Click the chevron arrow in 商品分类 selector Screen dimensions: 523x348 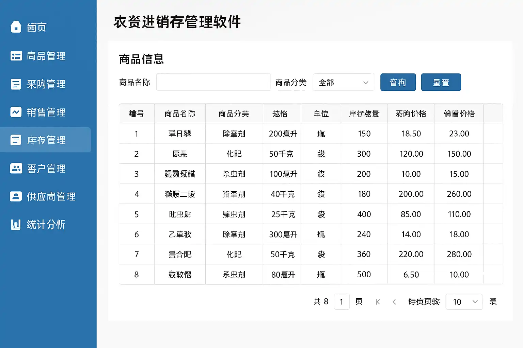(x=366, y=83)
